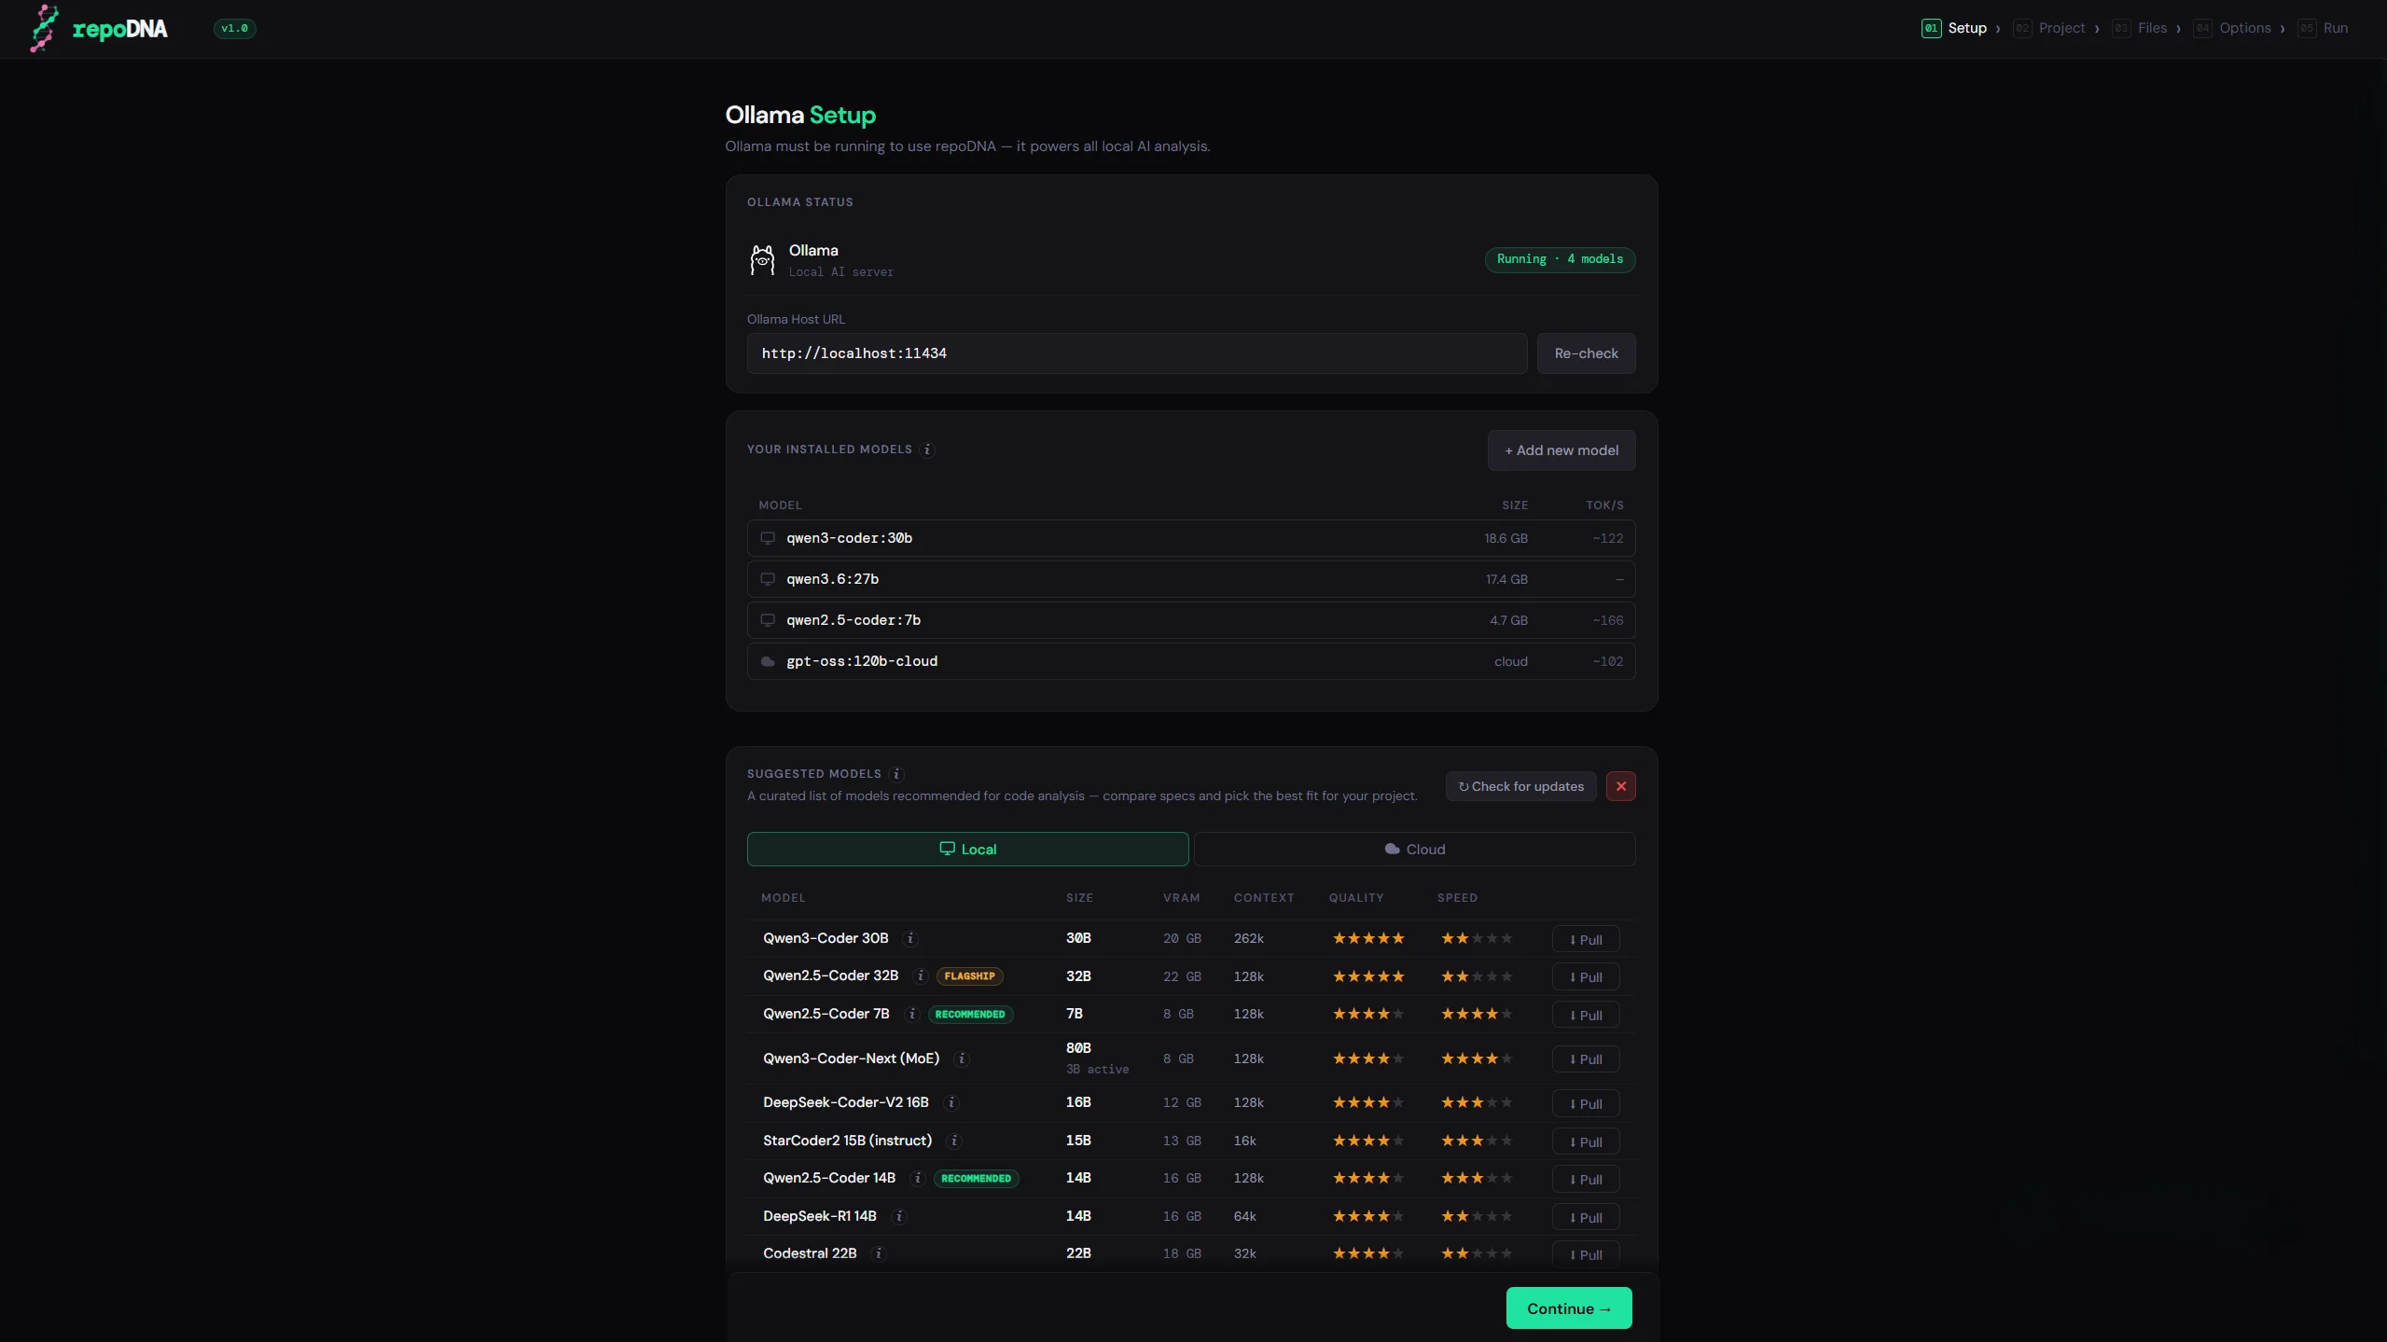The image size is (2387, 1342).
Task: Click the 17.4 GB size value
Action: [1506, 579]
